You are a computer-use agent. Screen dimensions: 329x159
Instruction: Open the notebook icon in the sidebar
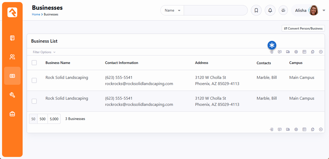click(x=12, y=38)
